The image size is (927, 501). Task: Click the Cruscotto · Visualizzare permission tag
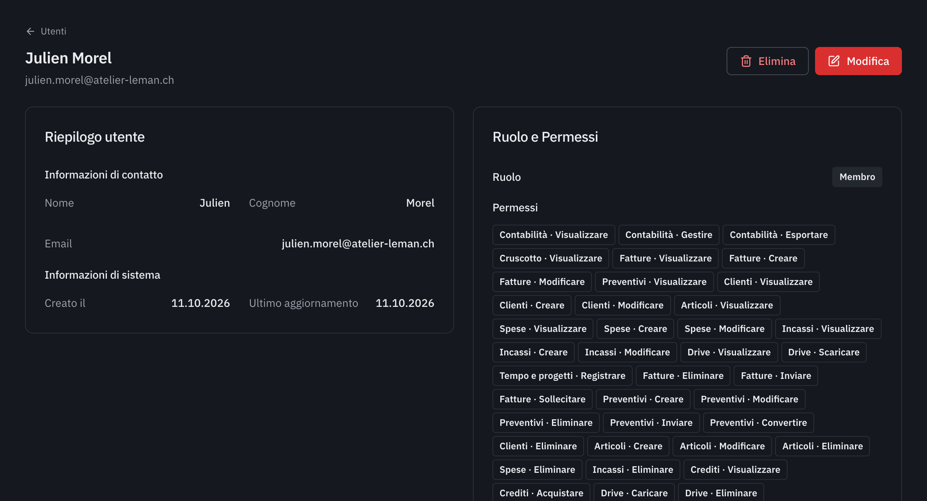551,258
